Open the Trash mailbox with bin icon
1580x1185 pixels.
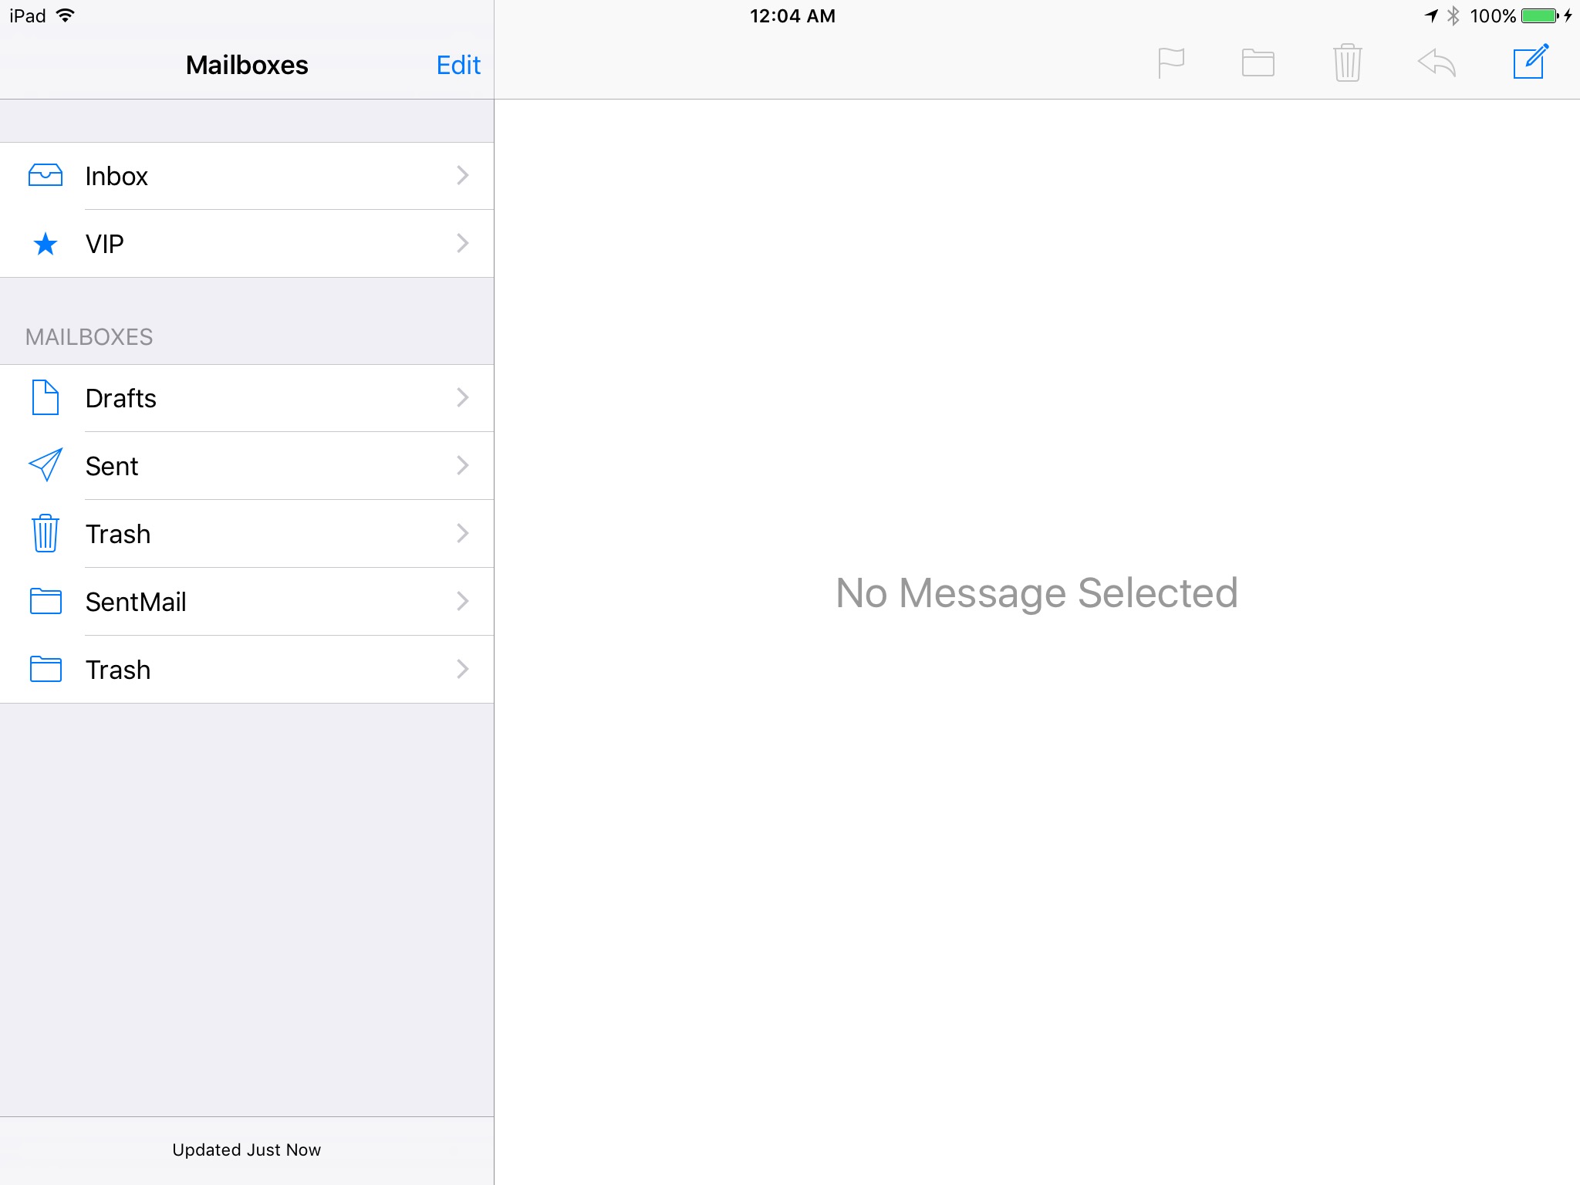(118, 534)
